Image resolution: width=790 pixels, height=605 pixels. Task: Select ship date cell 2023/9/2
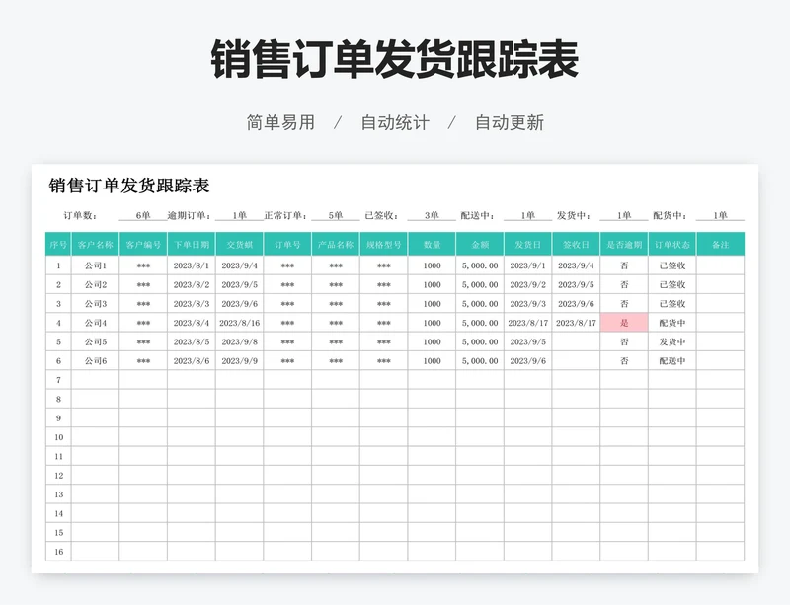pos(528,284)
